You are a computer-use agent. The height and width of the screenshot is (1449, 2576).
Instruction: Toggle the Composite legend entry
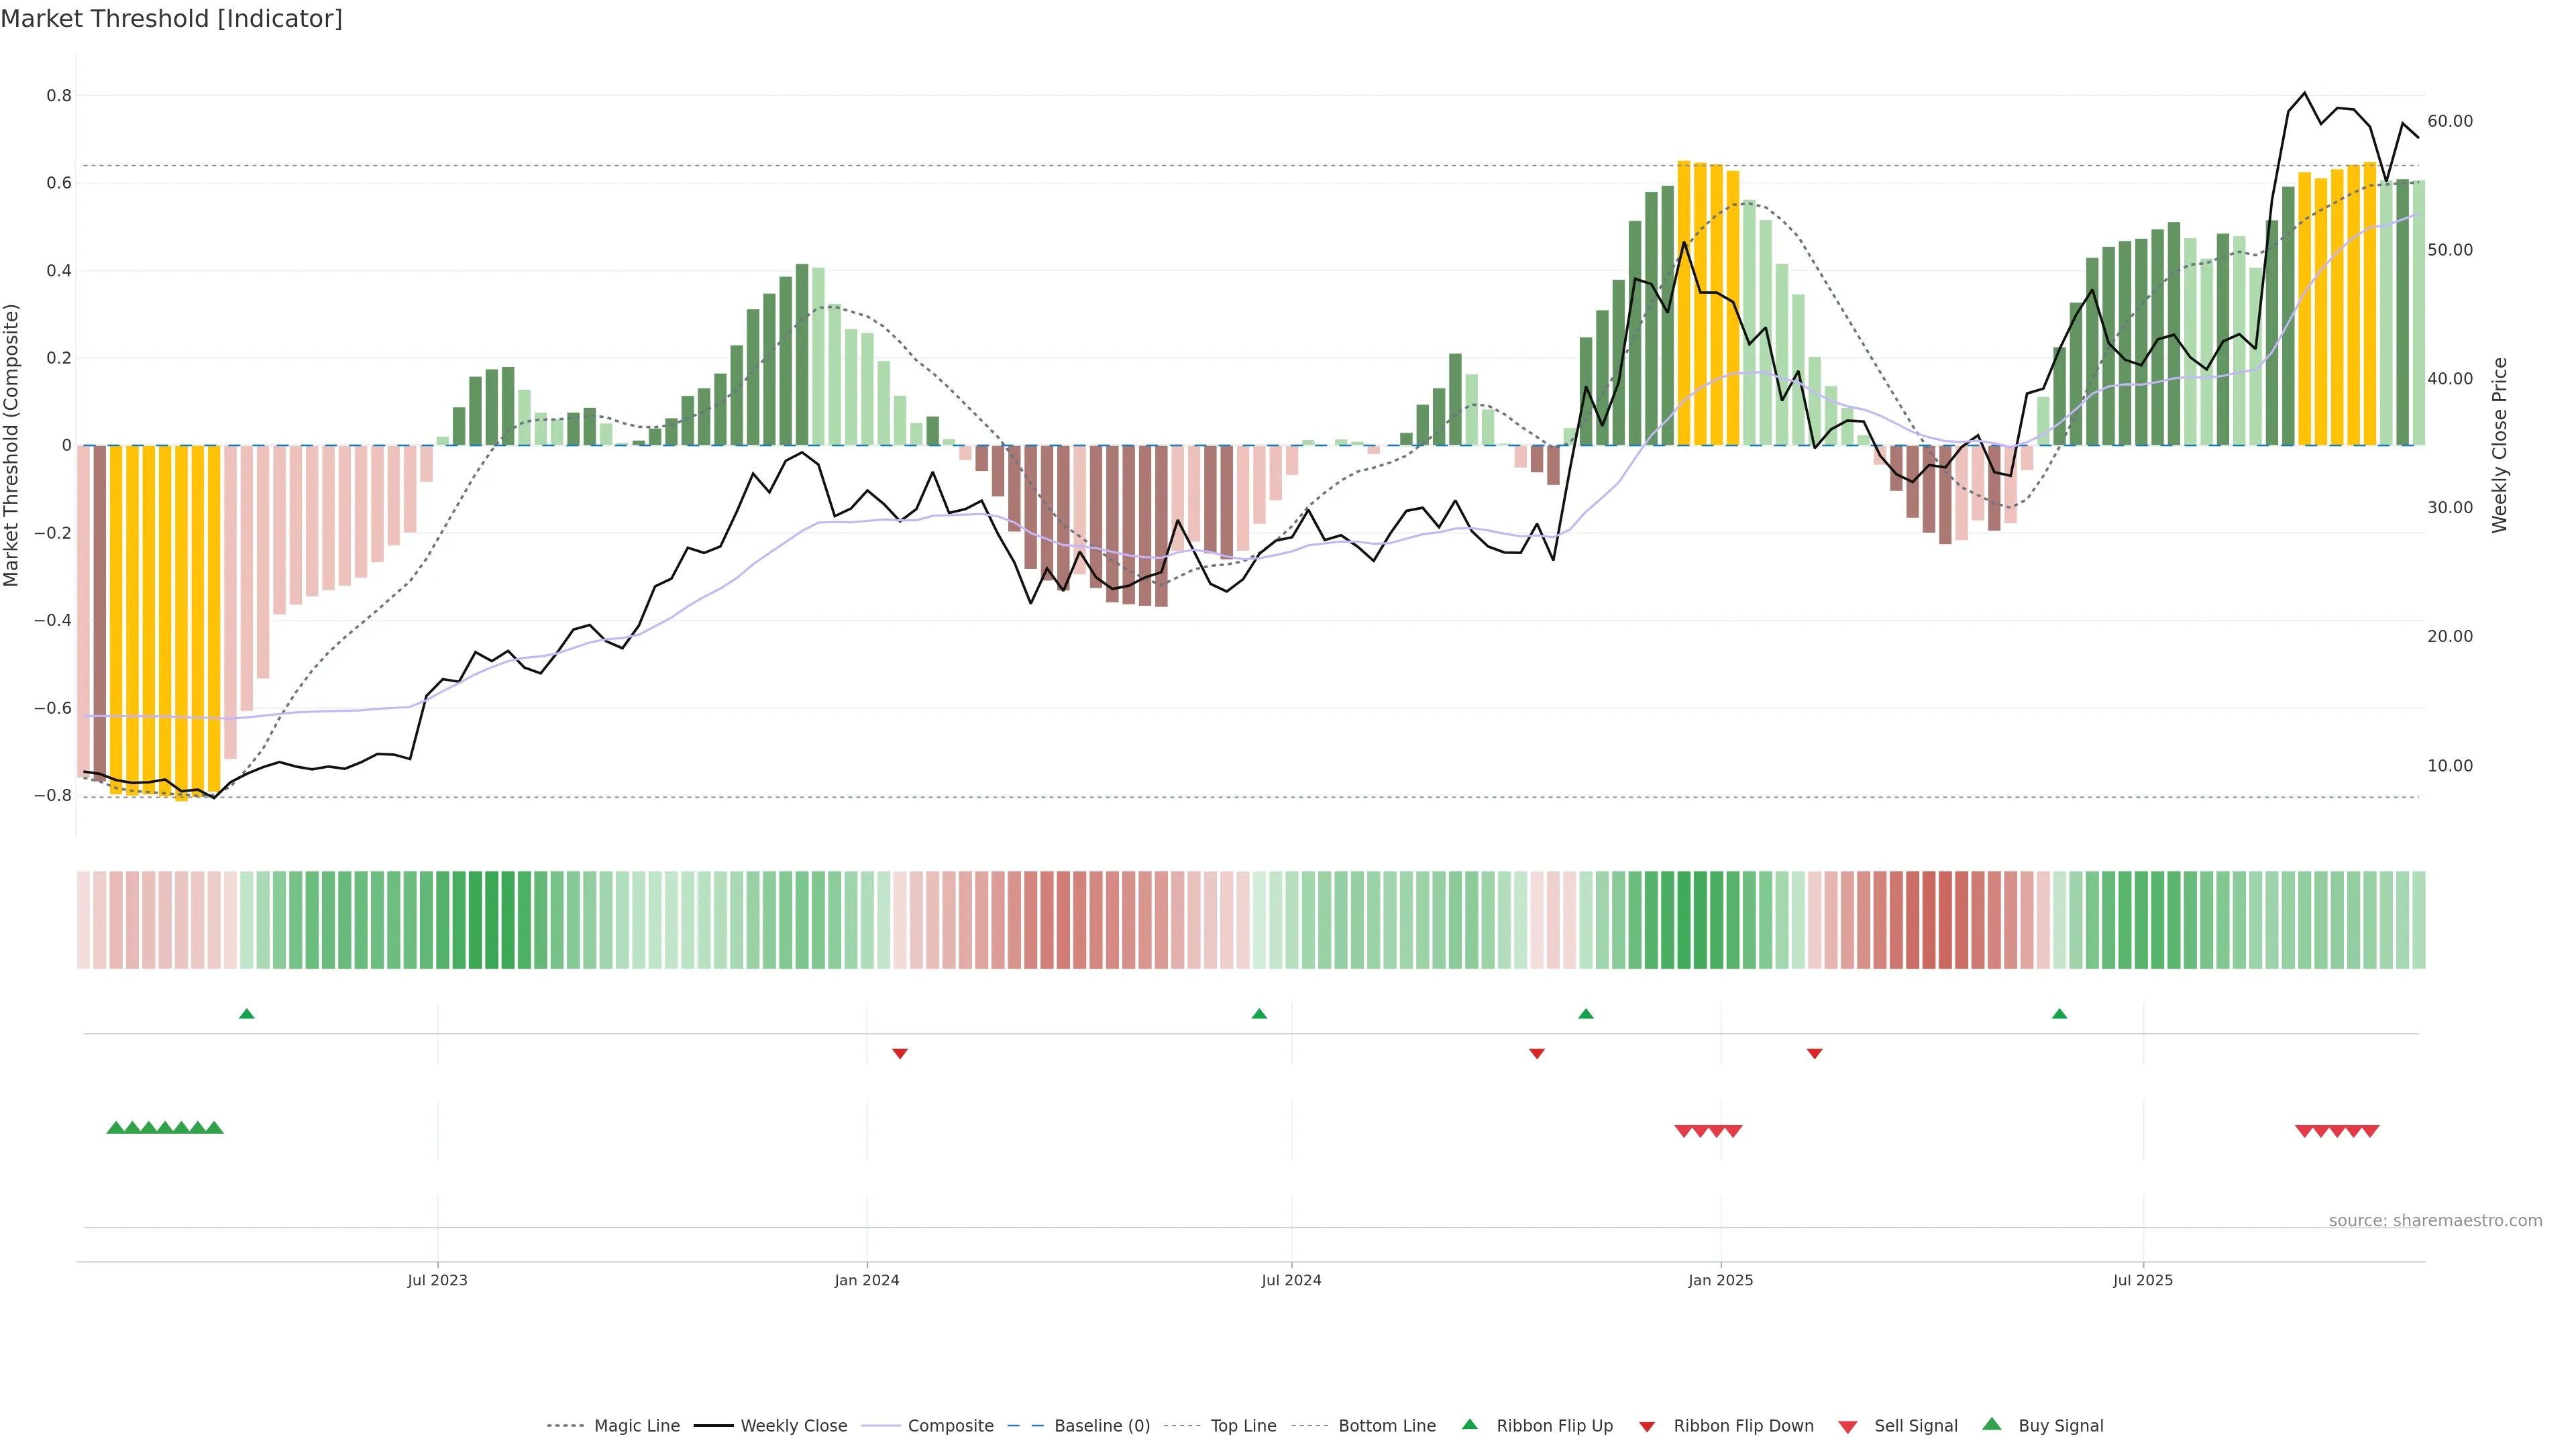click(x=950, y=1426)
